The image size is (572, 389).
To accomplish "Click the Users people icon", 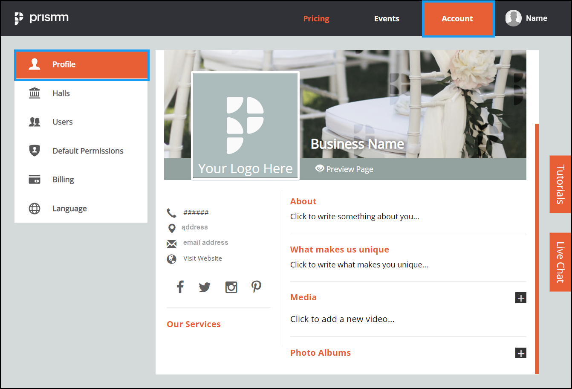I will point(35,122).
